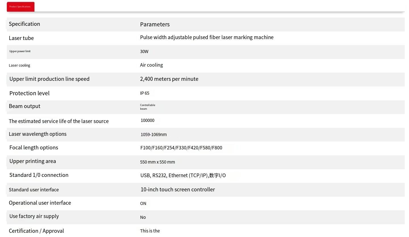Click the Use factory air supply label
This screenshot has width=409, height=237.
[34, 216]
